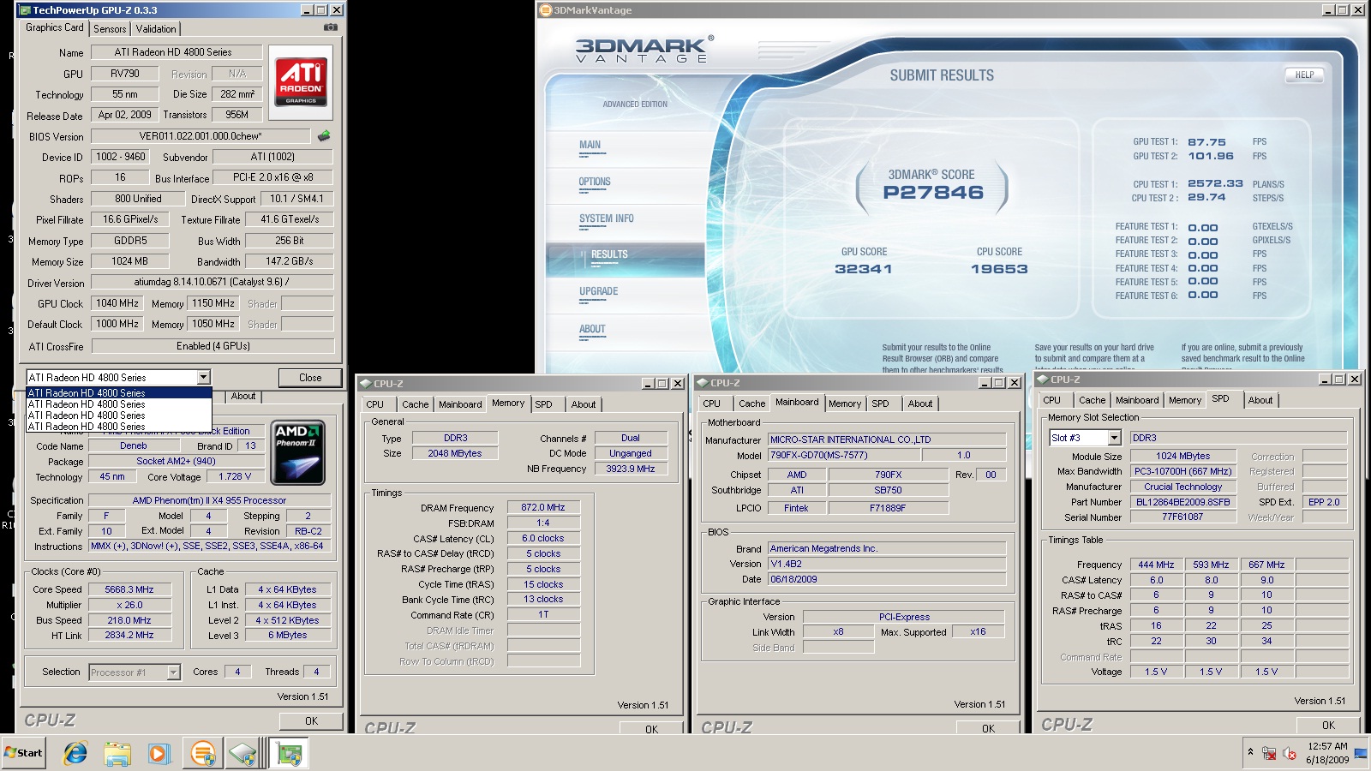Click the ATI Radeon Graphics logo
This screenshot has height=771, width=1371.
pos(301,82)
